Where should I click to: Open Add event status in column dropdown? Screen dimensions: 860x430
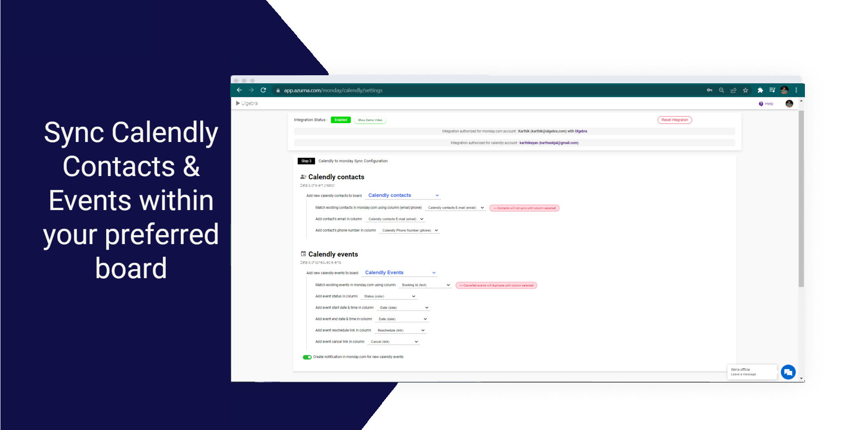(389, 297)
